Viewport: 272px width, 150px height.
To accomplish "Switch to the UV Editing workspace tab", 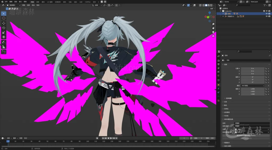I will pyautogui.click(x=50, y=2).
